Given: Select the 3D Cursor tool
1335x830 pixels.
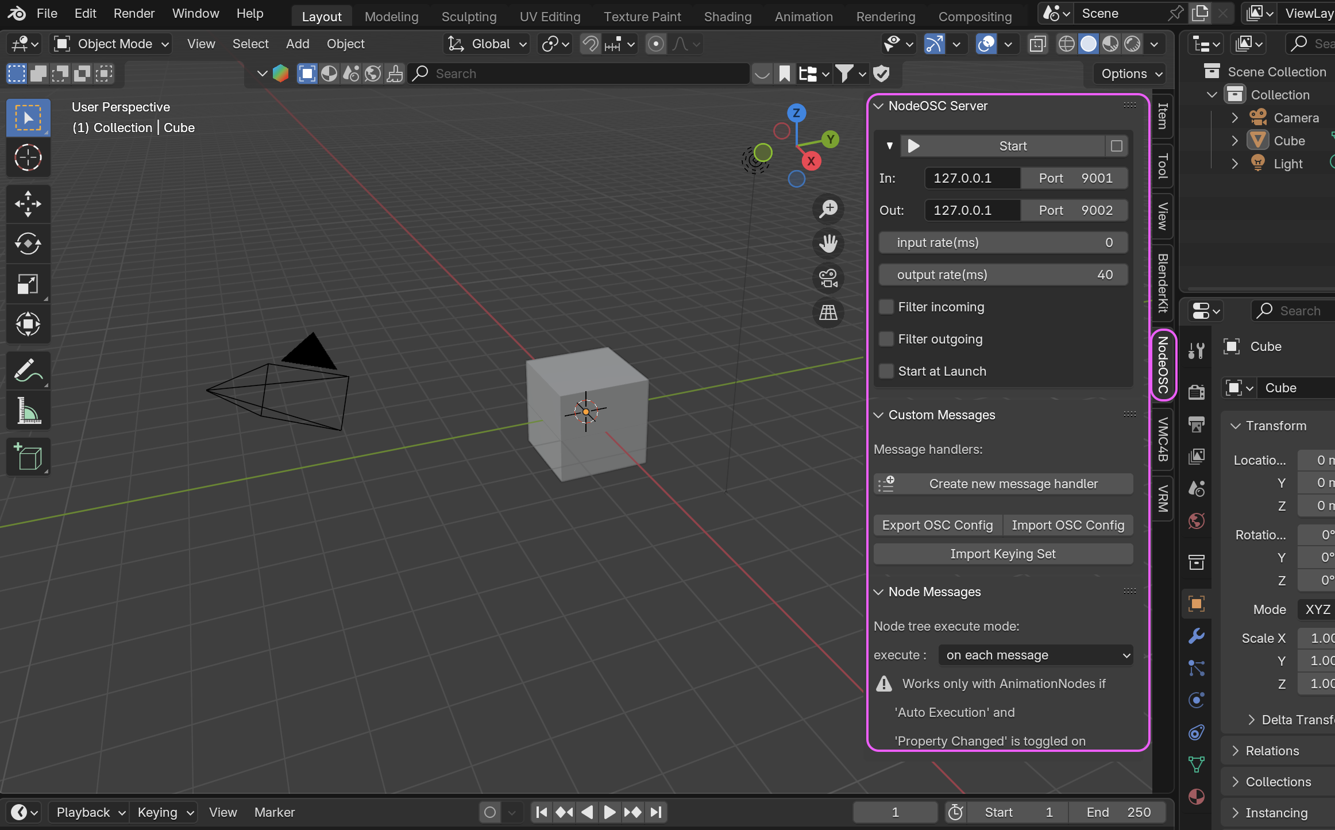Looking at the screenshot, I should [28, 158].
